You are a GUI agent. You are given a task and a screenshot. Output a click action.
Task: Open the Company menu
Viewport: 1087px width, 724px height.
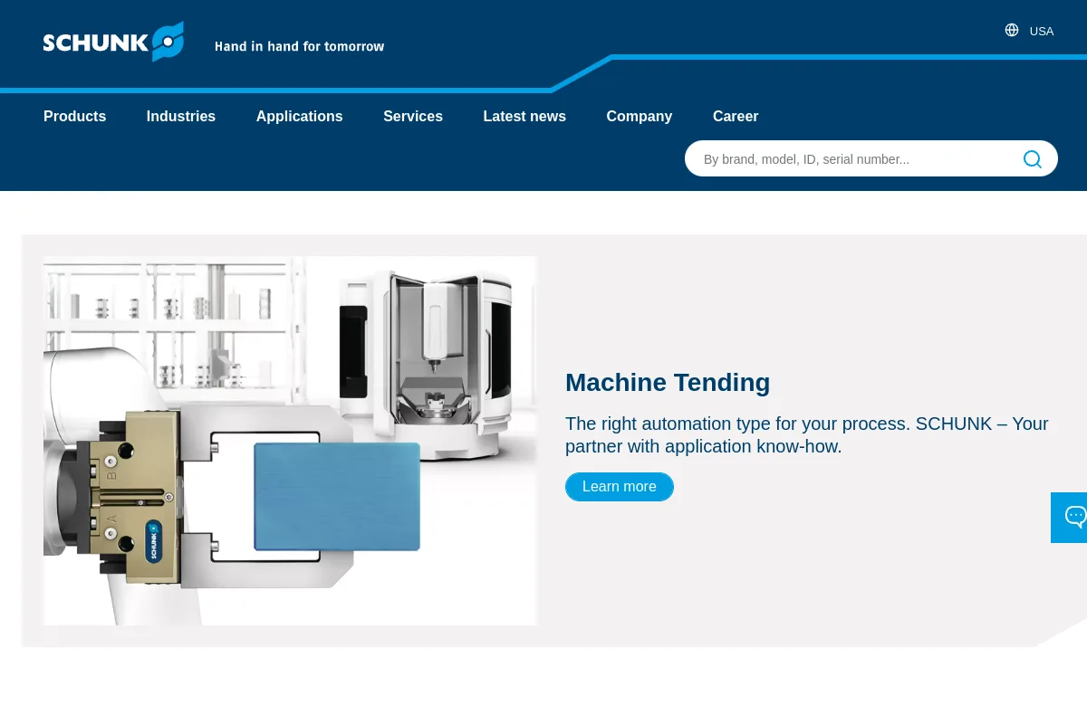point(640,116)
